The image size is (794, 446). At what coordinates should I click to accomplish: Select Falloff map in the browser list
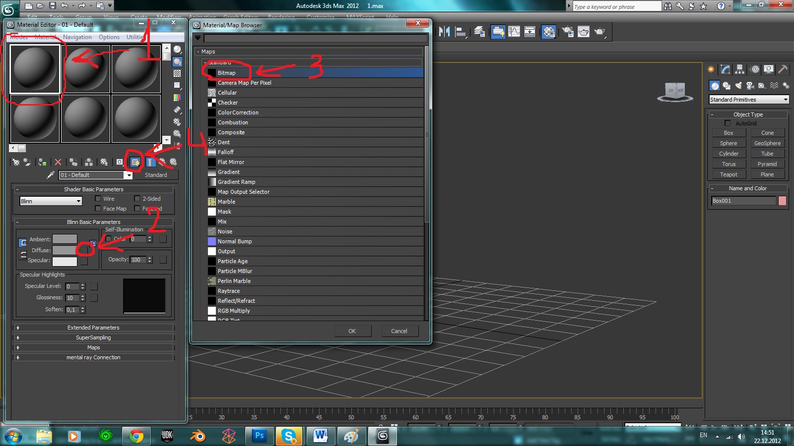(x=315, y=152)
